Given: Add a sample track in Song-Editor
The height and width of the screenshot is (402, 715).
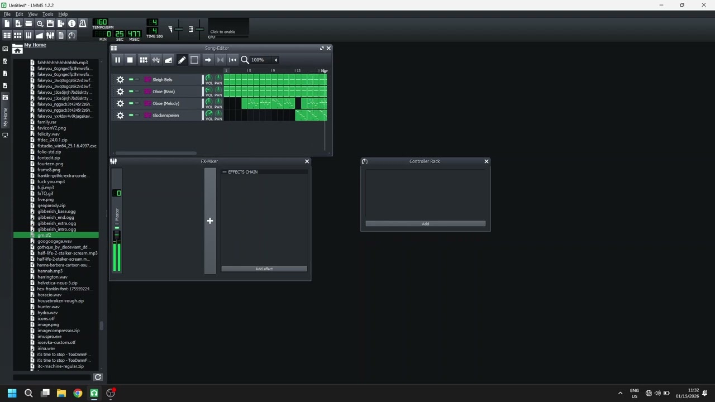Looking at the screenshot, I should click(156, 60).
